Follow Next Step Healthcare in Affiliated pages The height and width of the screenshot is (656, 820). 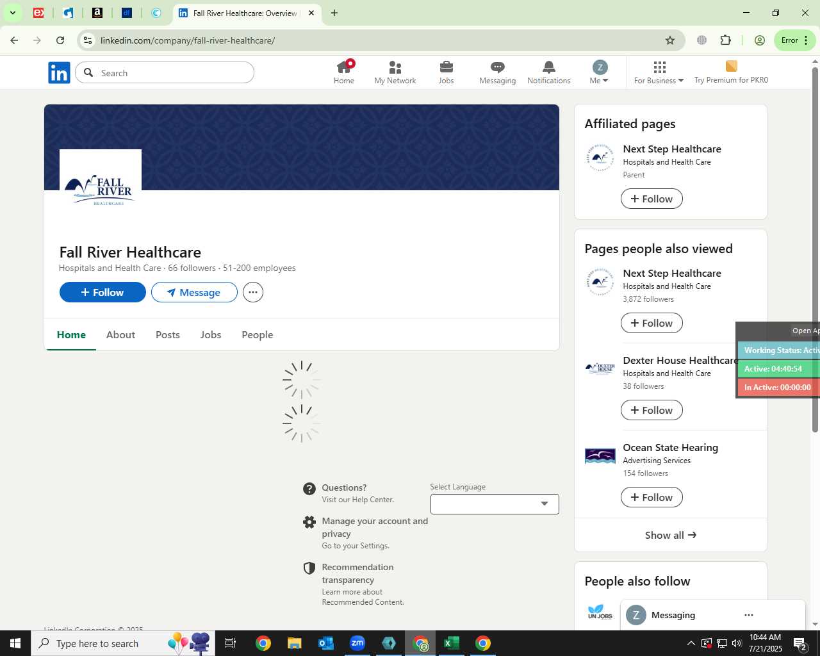652,199
